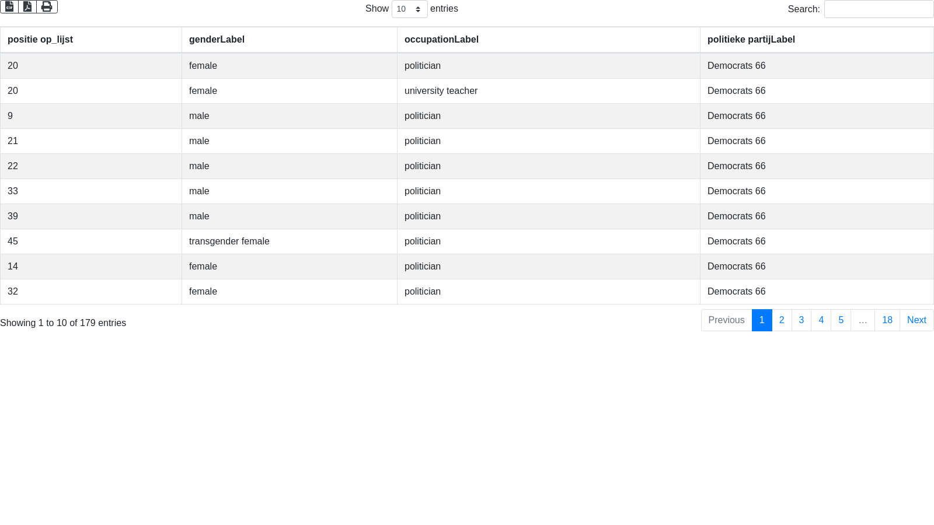Screen dimensions: 934x525
Task: Go to page 3 of results
Action: pyautogui.click(x=801, y=320)
